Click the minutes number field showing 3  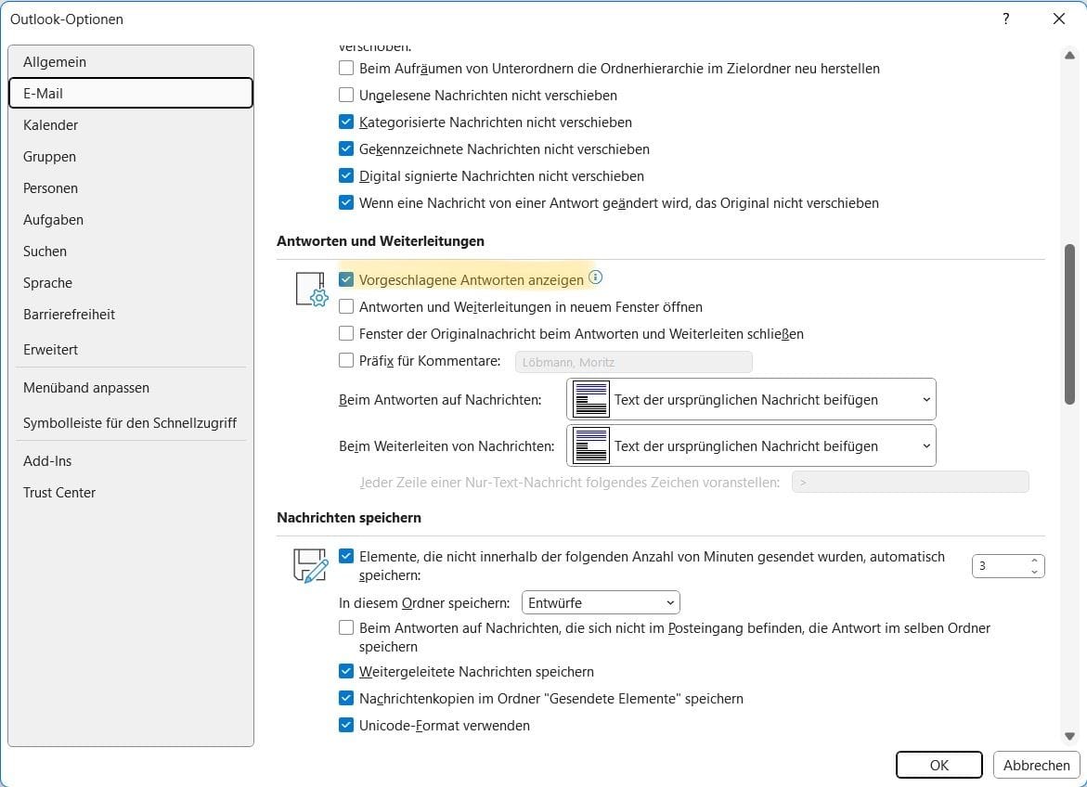[x=999, y=566]
